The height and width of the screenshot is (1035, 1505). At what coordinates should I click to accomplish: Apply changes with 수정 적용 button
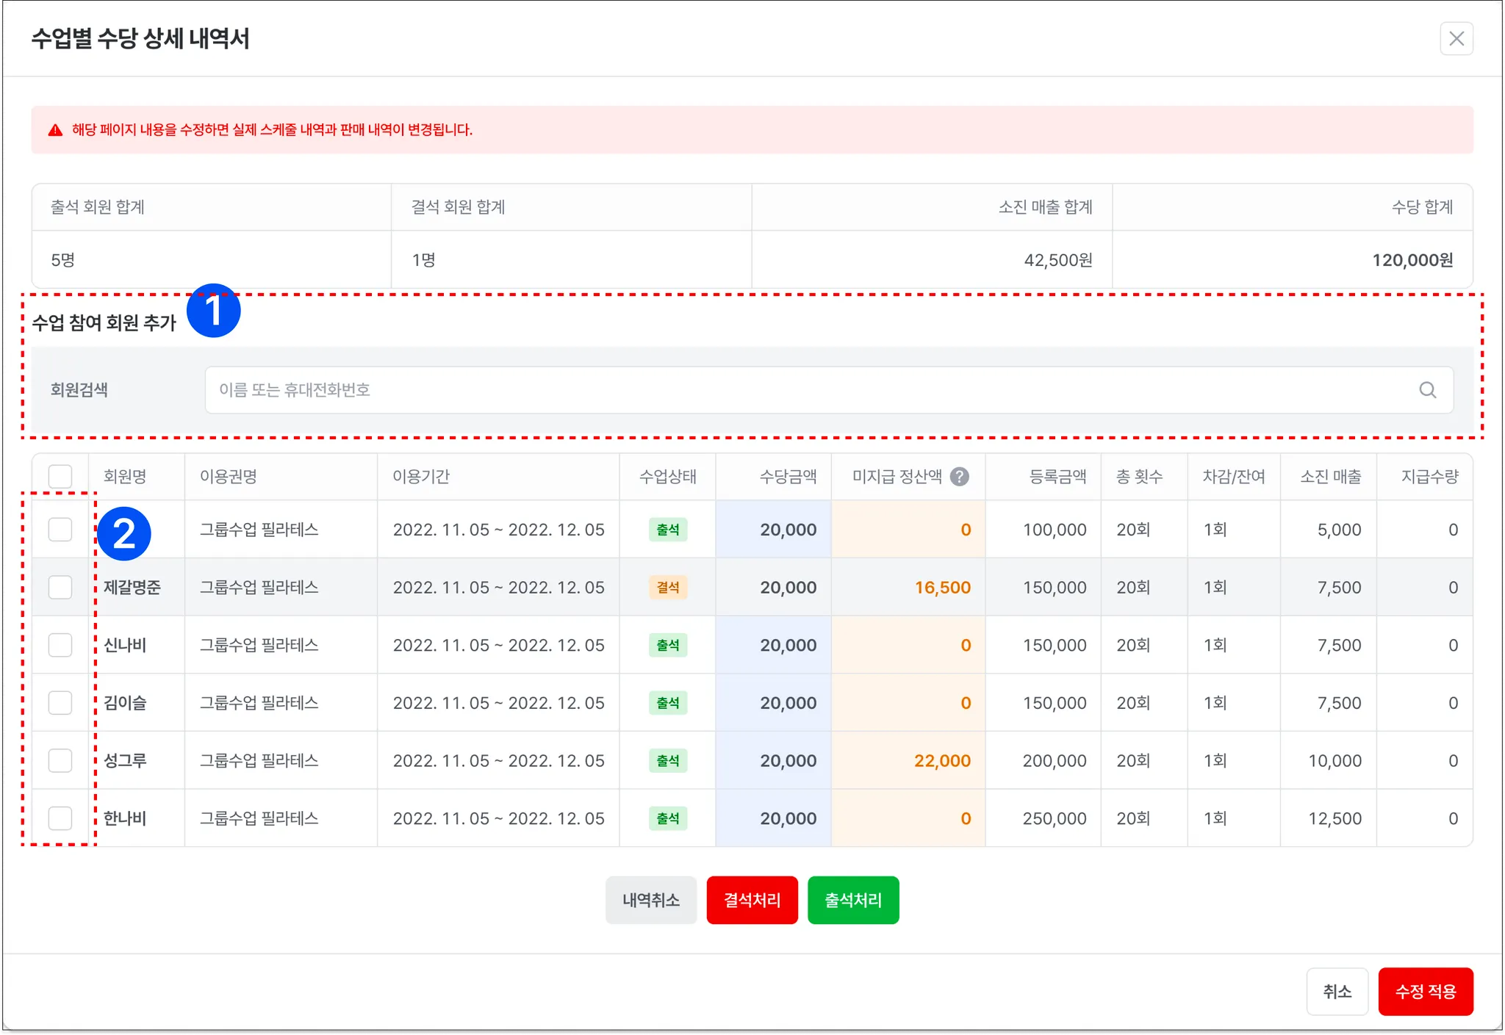pyautogui.click(x=1425, y=992)
